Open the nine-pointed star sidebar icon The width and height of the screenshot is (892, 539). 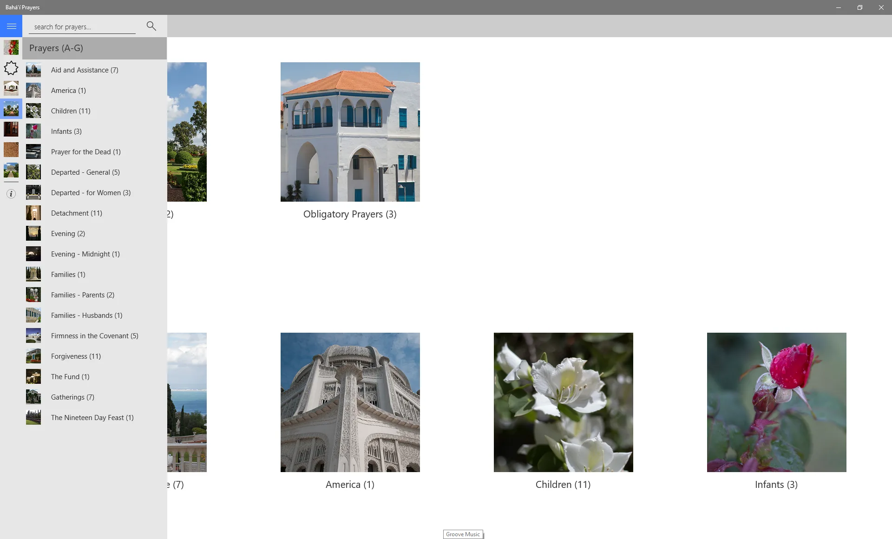pyautogui.click(x=11, y=68)
